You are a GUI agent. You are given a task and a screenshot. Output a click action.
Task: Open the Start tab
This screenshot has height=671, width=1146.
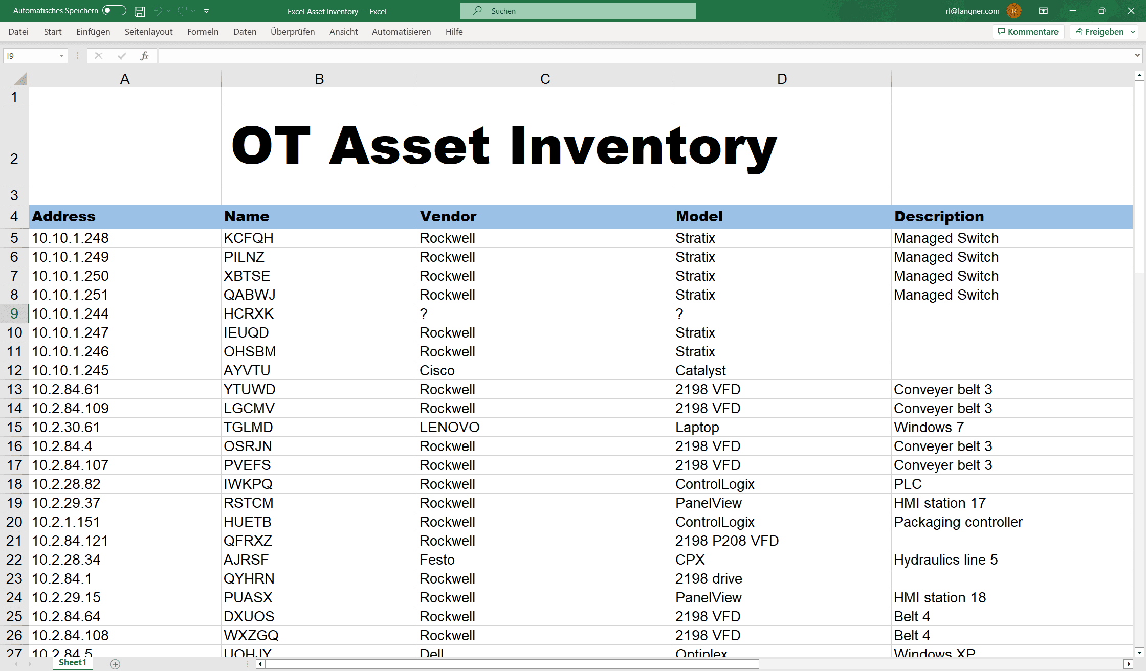(x=53, y=32)
